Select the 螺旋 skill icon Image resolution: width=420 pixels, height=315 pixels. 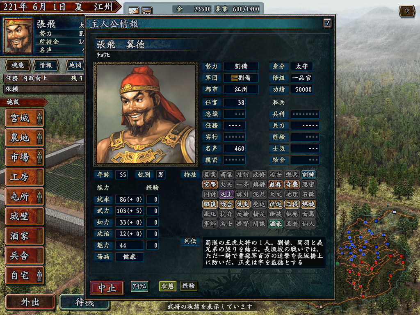(308, 204)
